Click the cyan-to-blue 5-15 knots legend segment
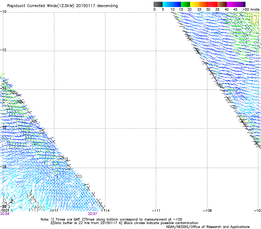The width and height of the screenshot is (261, 229). coord(172,4)
